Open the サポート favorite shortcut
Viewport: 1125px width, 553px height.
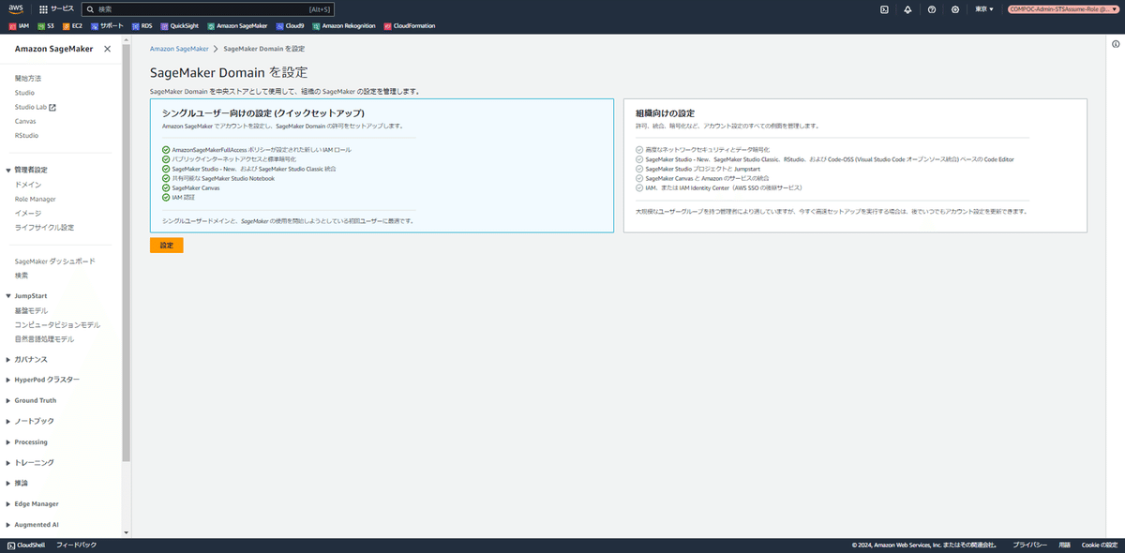tap(106, 26)
